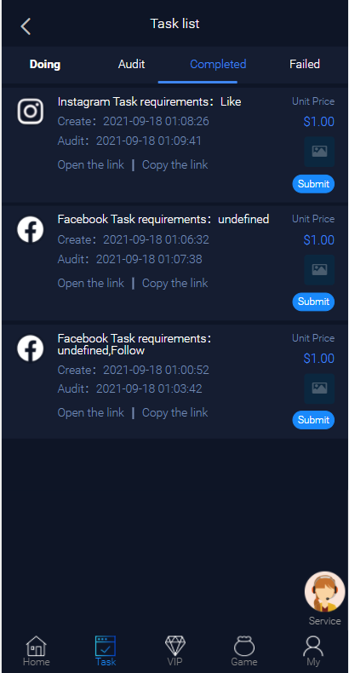349x673 pixels.
Task: Copy the link for Facebook undefined,Follow task
Action: [175, 413]
